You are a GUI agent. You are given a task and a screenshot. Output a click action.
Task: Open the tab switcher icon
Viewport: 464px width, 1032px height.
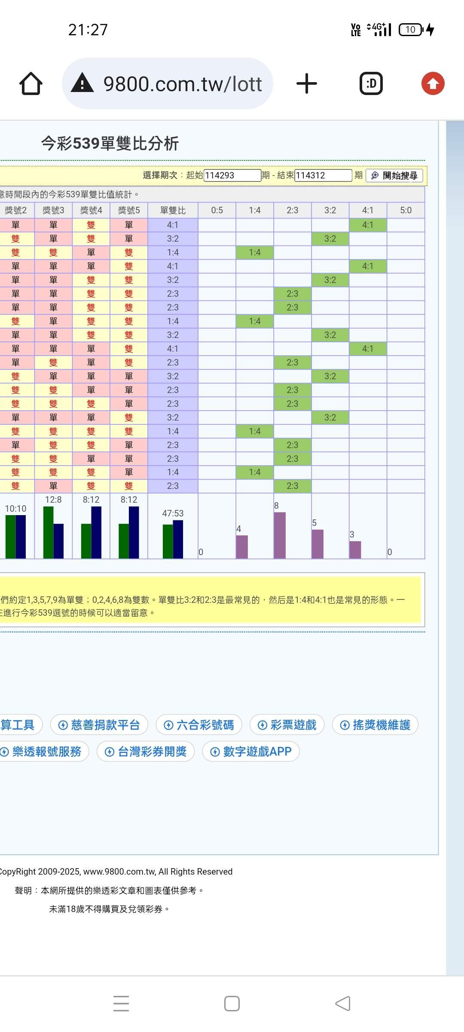click(371, 83)
